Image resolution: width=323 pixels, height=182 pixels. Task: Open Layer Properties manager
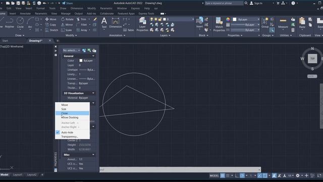point(142,24)
